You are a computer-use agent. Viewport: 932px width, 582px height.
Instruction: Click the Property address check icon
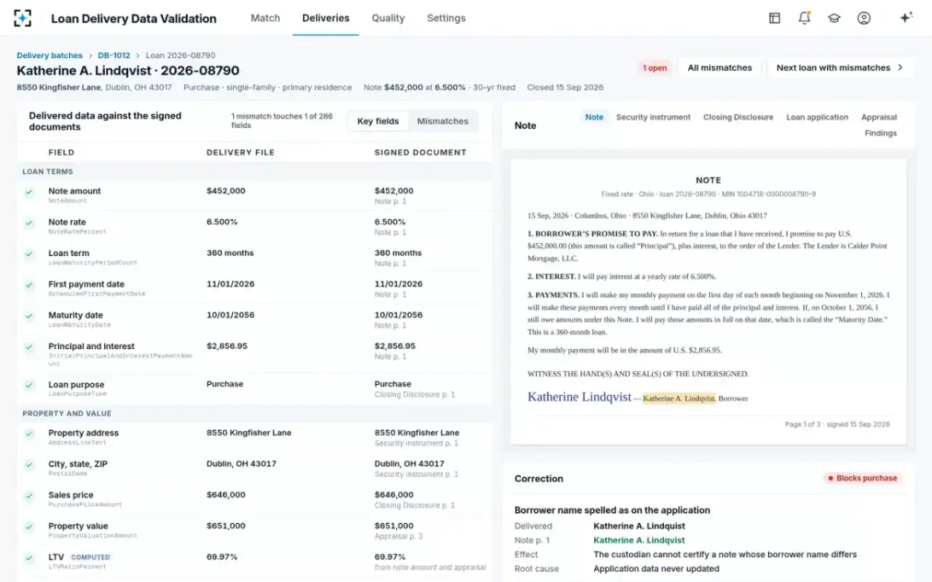29,434
